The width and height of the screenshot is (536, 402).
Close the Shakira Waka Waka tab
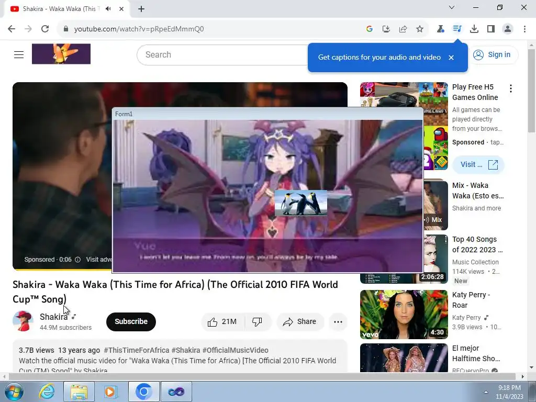[x=121, y=9]
